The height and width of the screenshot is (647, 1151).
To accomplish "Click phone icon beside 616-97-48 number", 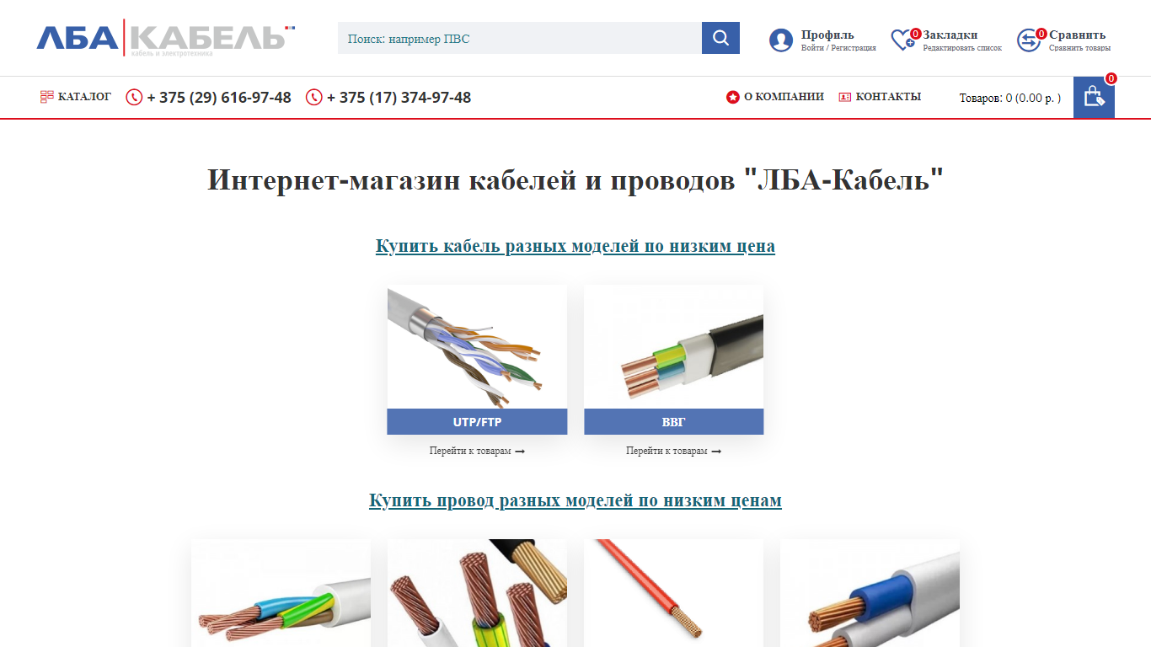I will coord(134,98).
